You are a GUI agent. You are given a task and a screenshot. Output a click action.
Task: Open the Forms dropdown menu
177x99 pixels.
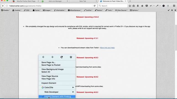coord(37,10)
